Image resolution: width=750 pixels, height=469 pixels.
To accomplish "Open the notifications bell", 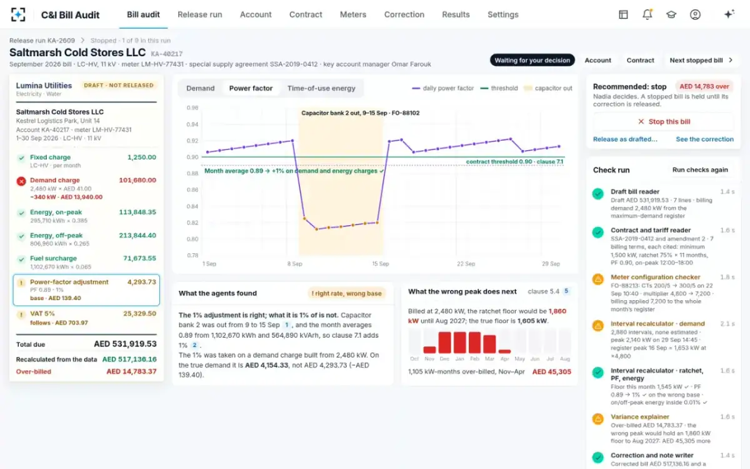I will (647, 14).
